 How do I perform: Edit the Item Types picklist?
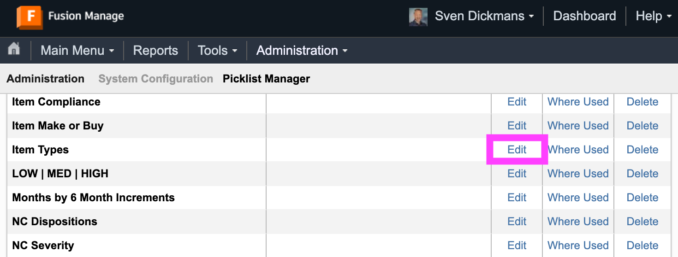tap(517, 150)
